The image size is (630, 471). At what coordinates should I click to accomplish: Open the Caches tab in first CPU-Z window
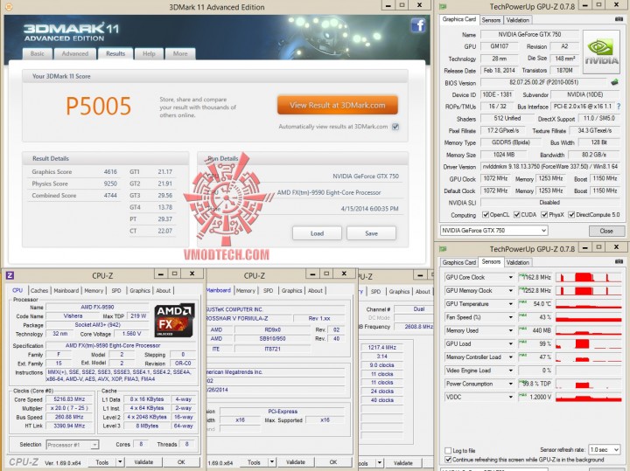pos(39,290)
